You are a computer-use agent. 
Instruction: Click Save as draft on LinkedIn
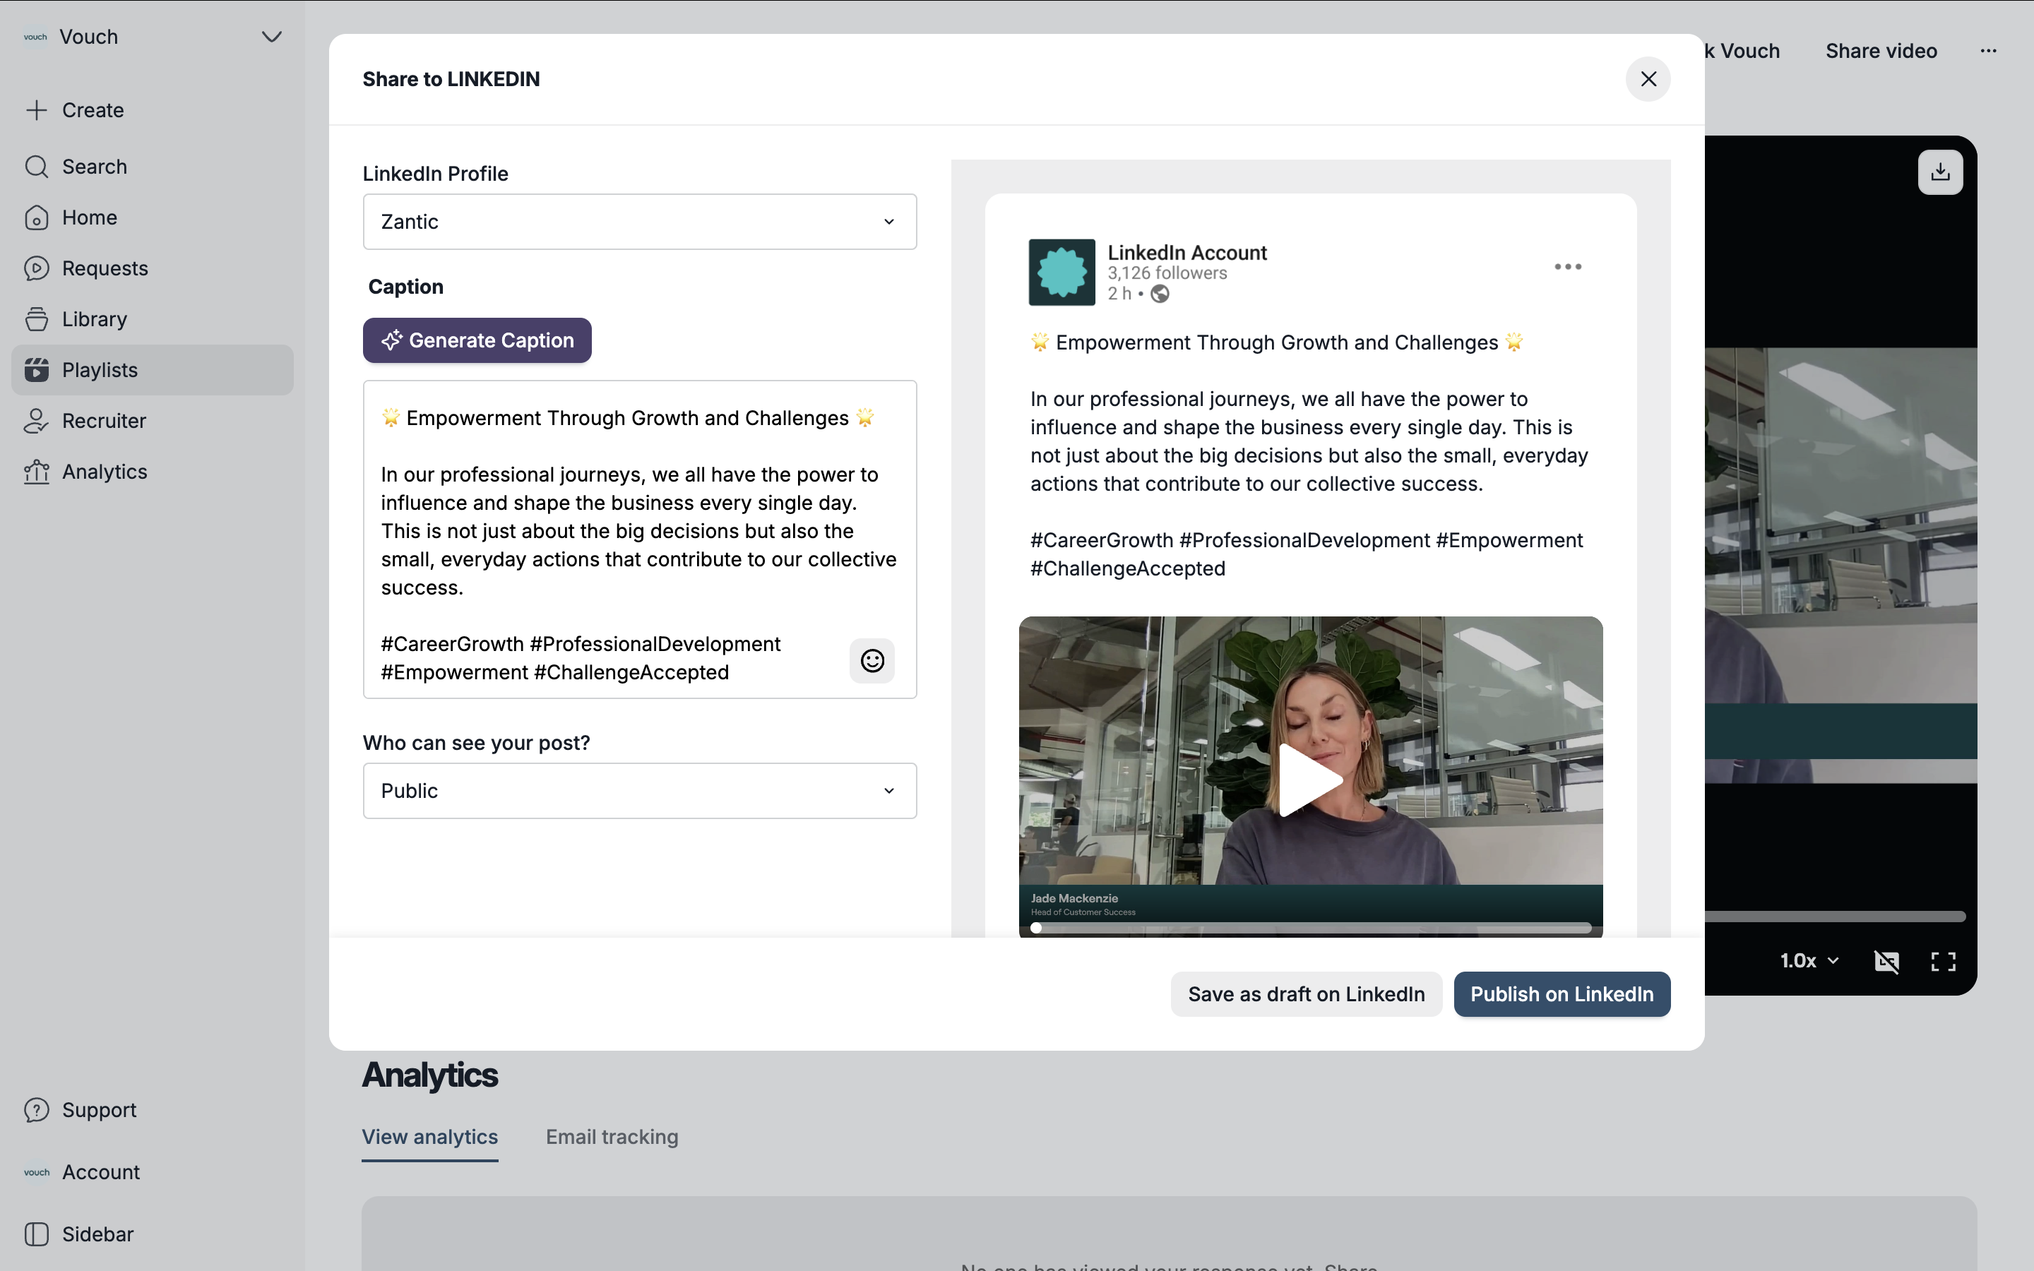tap(1306, 994)
